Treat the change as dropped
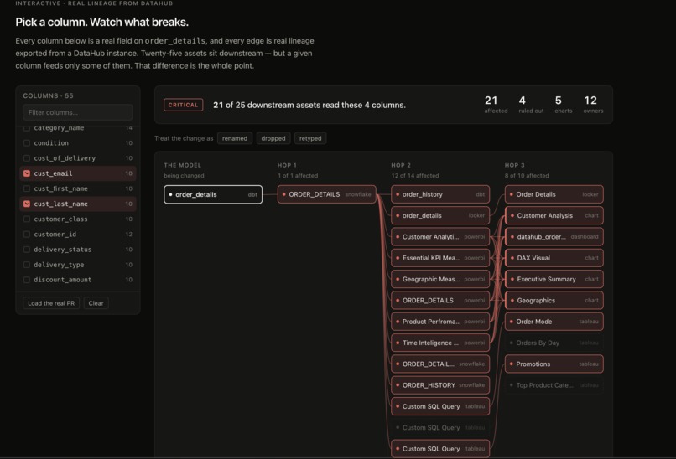Viewport: 676px width, 459px height. click(273, 138)
